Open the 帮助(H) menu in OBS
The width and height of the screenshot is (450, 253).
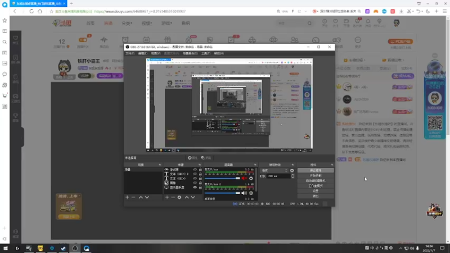[x=219, y=53]
